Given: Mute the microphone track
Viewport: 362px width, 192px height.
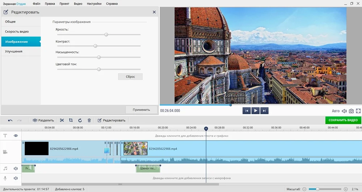Looking at the screenshot, I should [x=16, y=178].
